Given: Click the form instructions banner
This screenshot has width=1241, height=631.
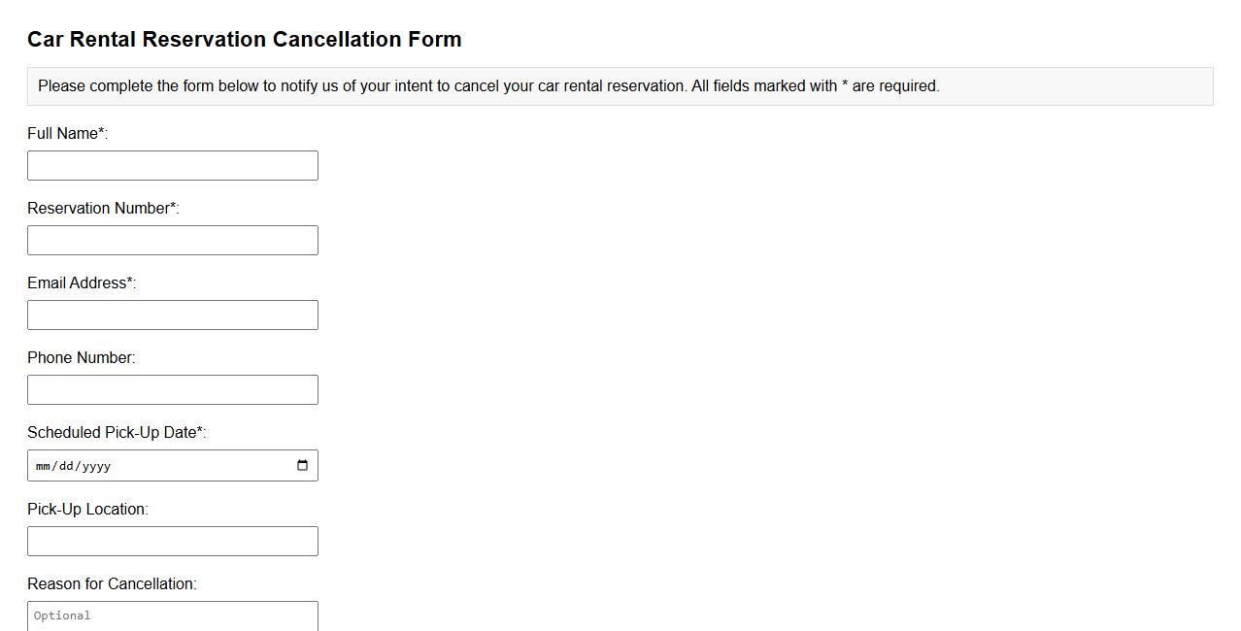Looking at the screenshot, I should 620,85.
